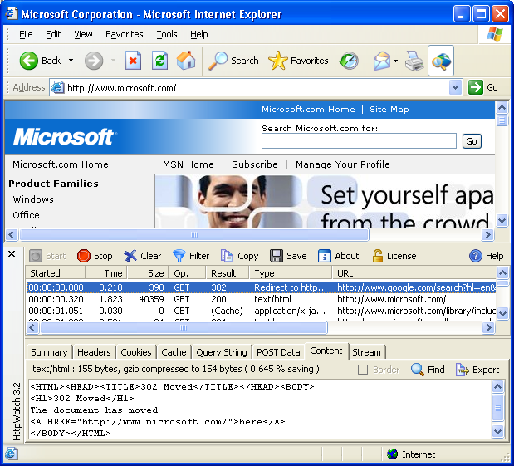The image size is (514, 466).
Task: Switch to the Stream tab
Action: tap(366, 352)
